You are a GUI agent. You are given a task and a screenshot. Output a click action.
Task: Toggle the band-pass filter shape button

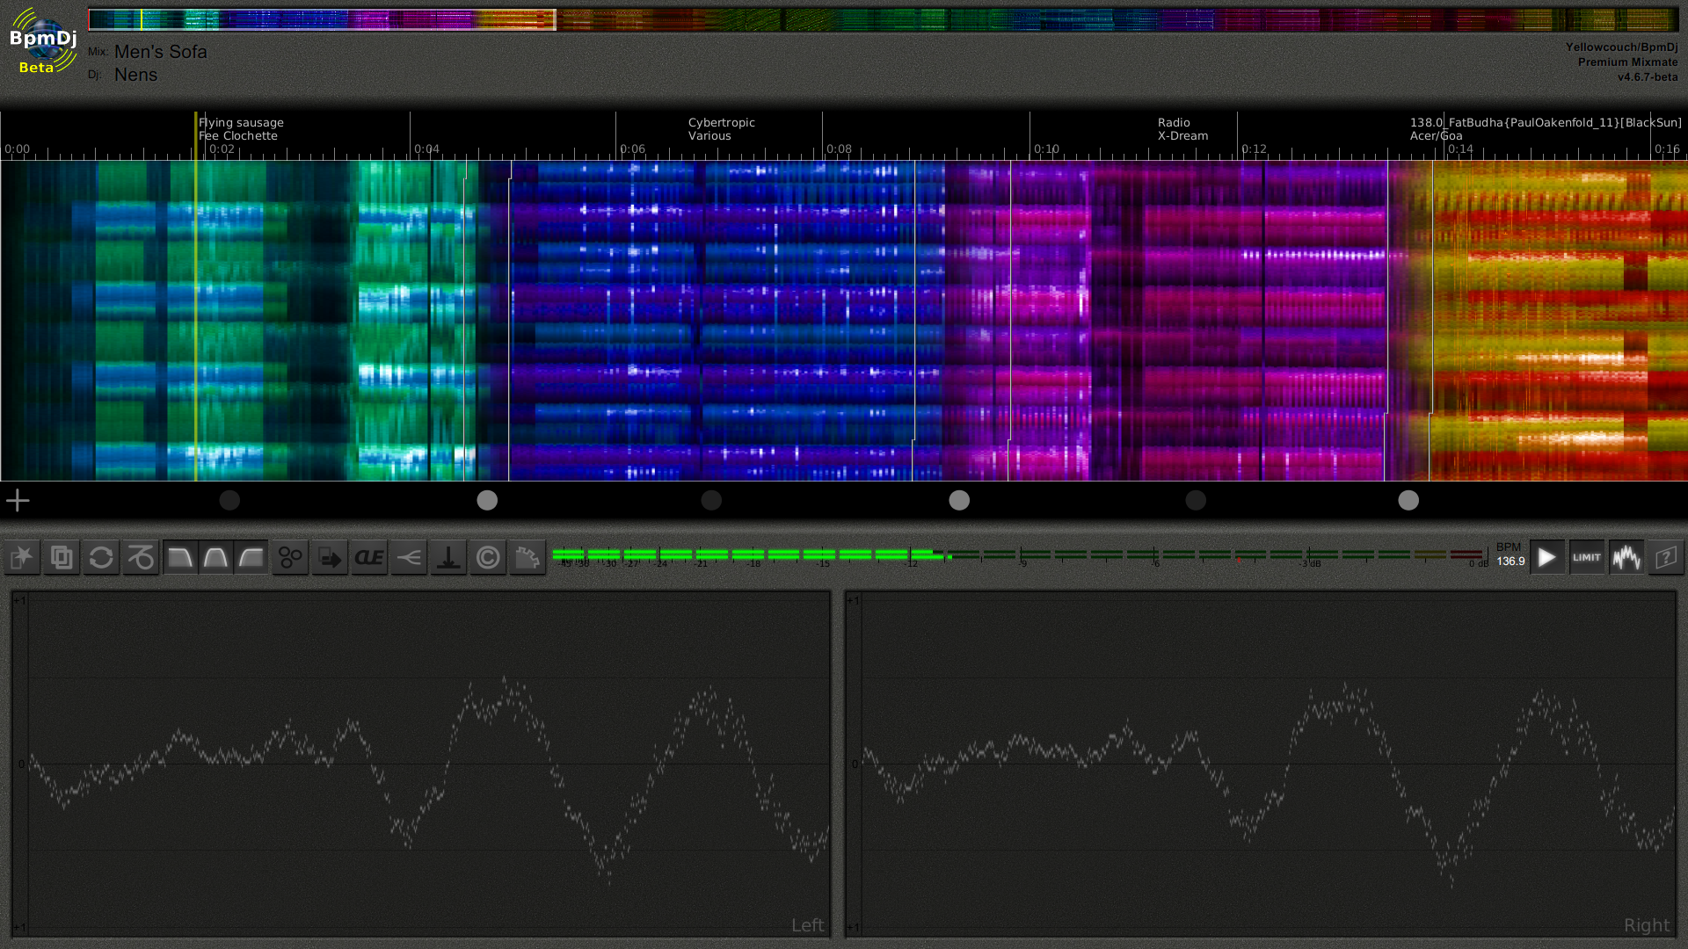pyautogui.click(x=215, y=557)
